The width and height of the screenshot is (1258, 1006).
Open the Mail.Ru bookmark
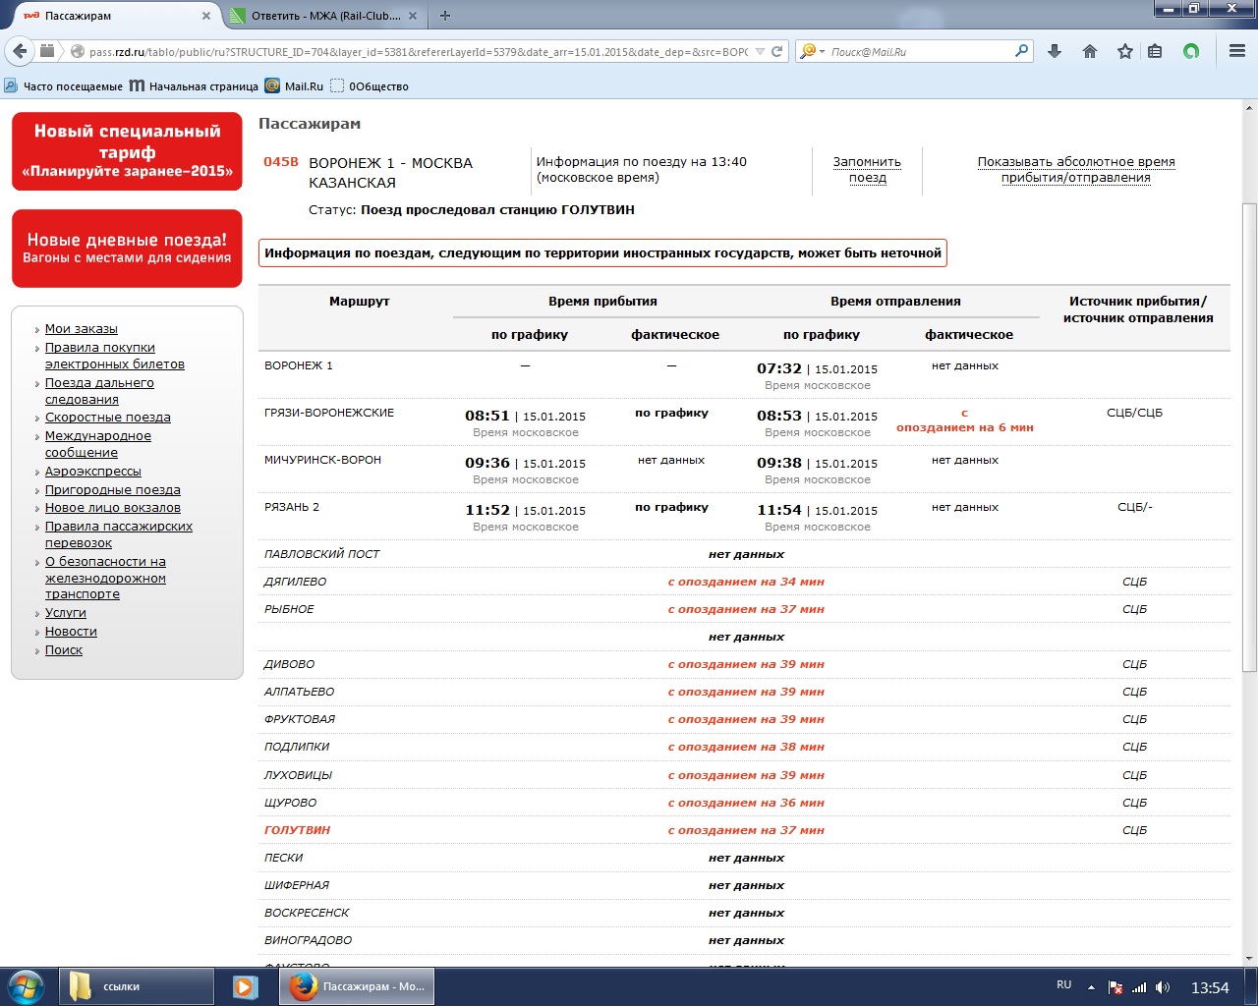295,86
